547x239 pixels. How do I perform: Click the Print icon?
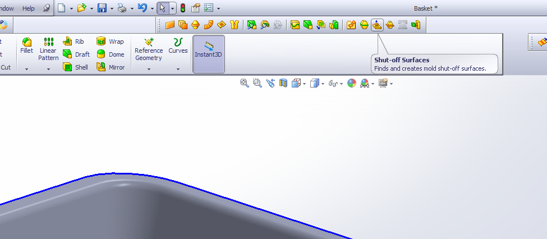(122, 8)
